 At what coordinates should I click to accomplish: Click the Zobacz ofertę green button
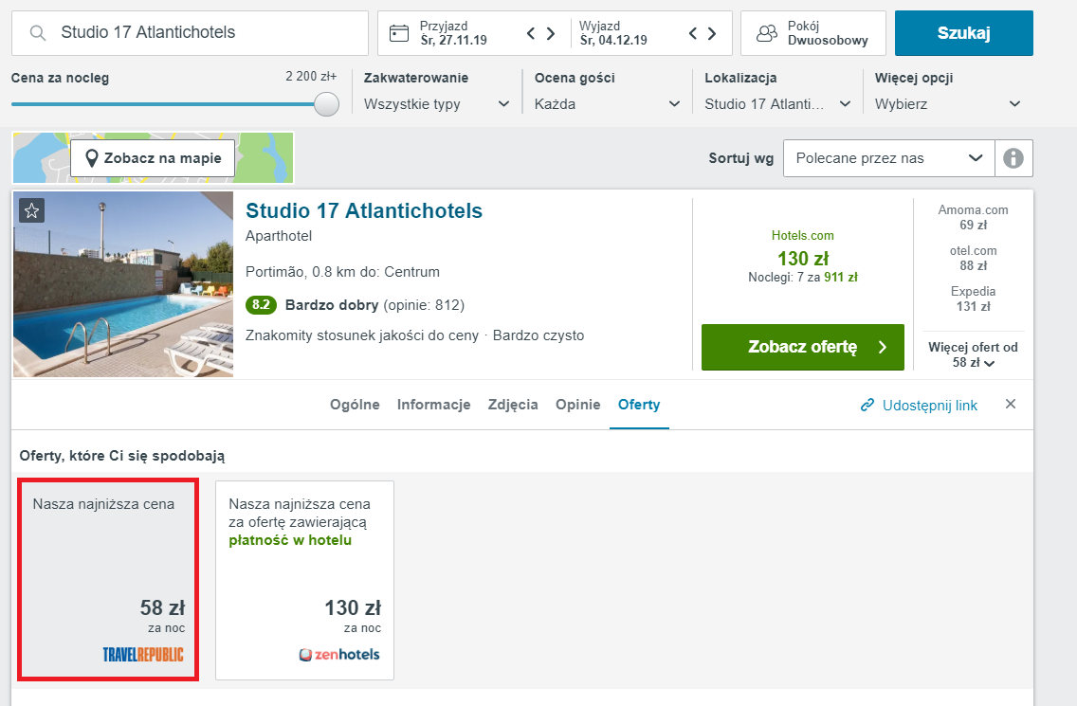[x=802, y=347]
